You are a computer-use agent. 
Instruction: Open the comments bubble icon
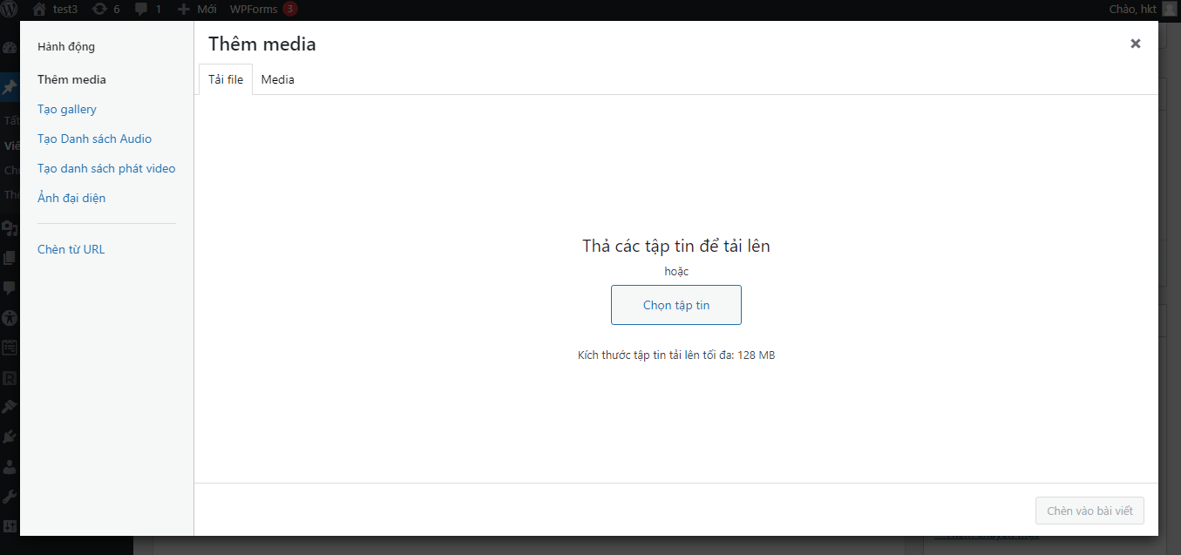click(141, 10)
